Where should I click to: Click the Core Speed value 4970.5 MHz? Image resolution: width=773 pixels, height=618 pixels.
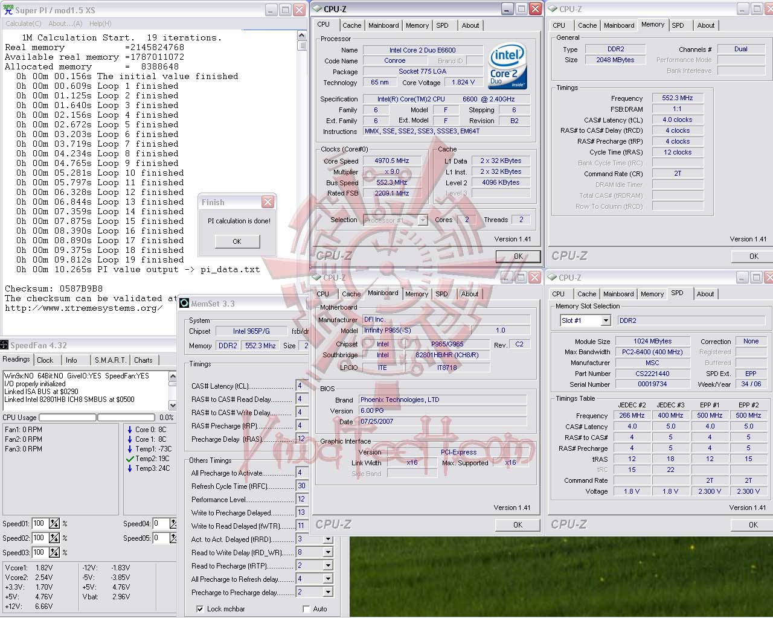click(392, 161)
